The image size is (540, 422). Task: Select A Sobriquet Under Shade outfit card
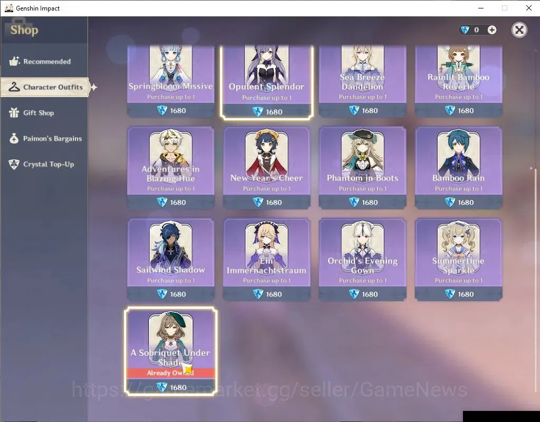[x=171, y=351]
